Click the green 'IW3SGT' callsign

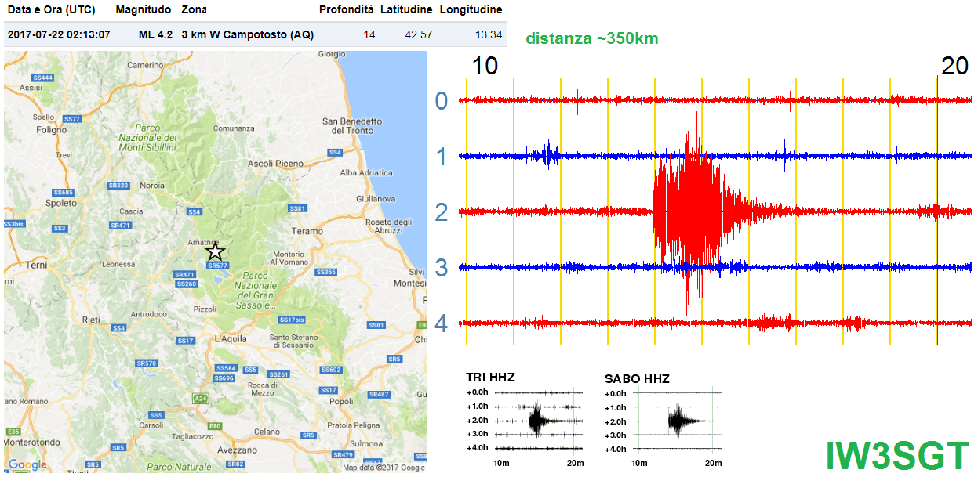coord(897,455)
